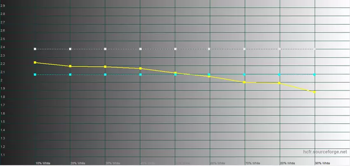350x166 pixels.
Task: Select the yellow gamma point at 90% White
Action: click(315, 92)
